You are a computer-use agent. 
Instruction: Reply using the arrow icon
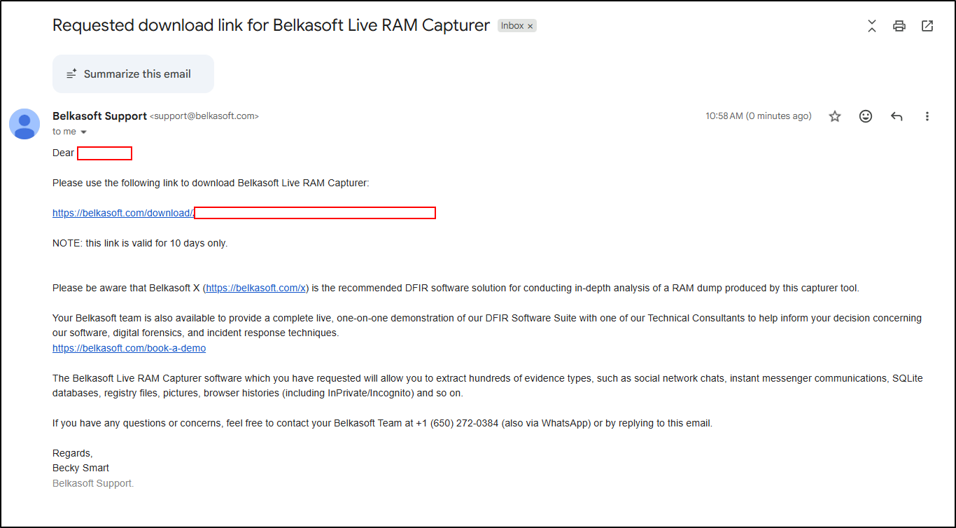tap(897, 116)
